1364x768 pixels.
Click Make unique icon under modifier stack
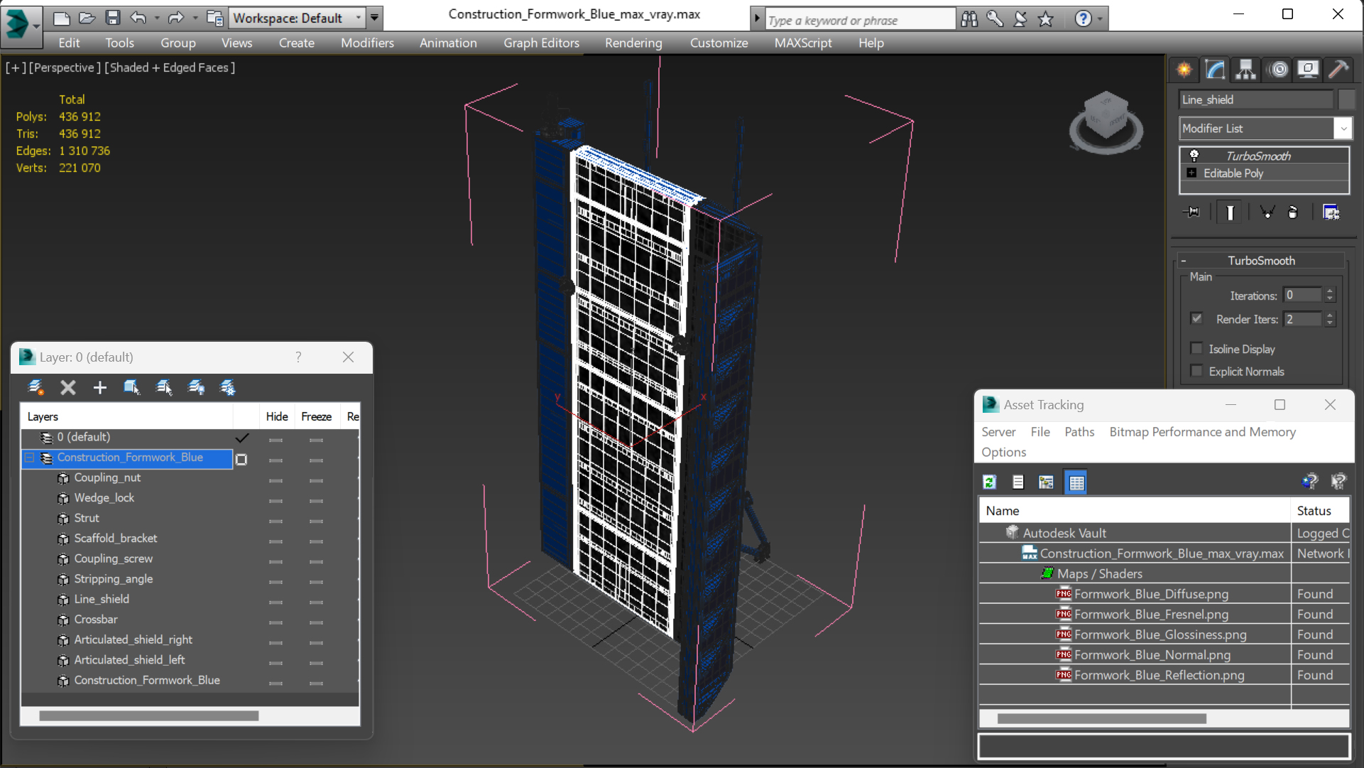1267,212
